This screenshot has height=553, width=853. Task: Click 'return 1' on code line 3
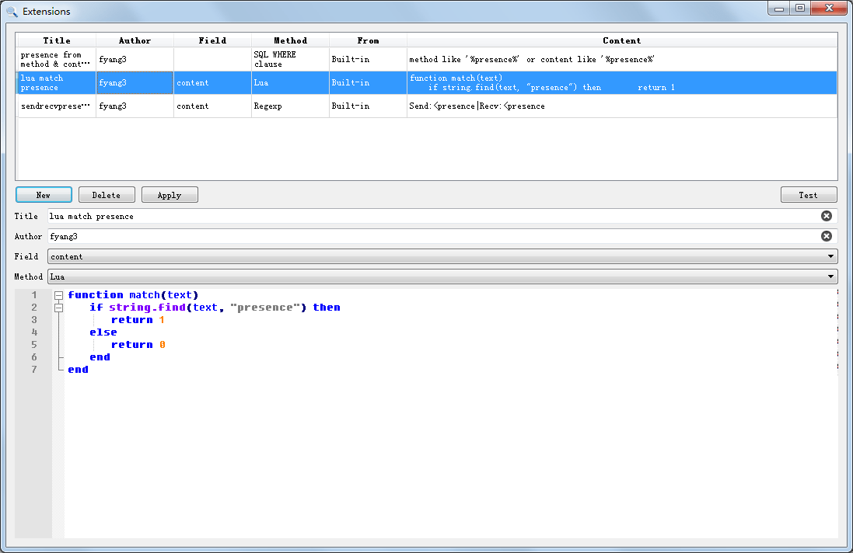coord(138,320)
